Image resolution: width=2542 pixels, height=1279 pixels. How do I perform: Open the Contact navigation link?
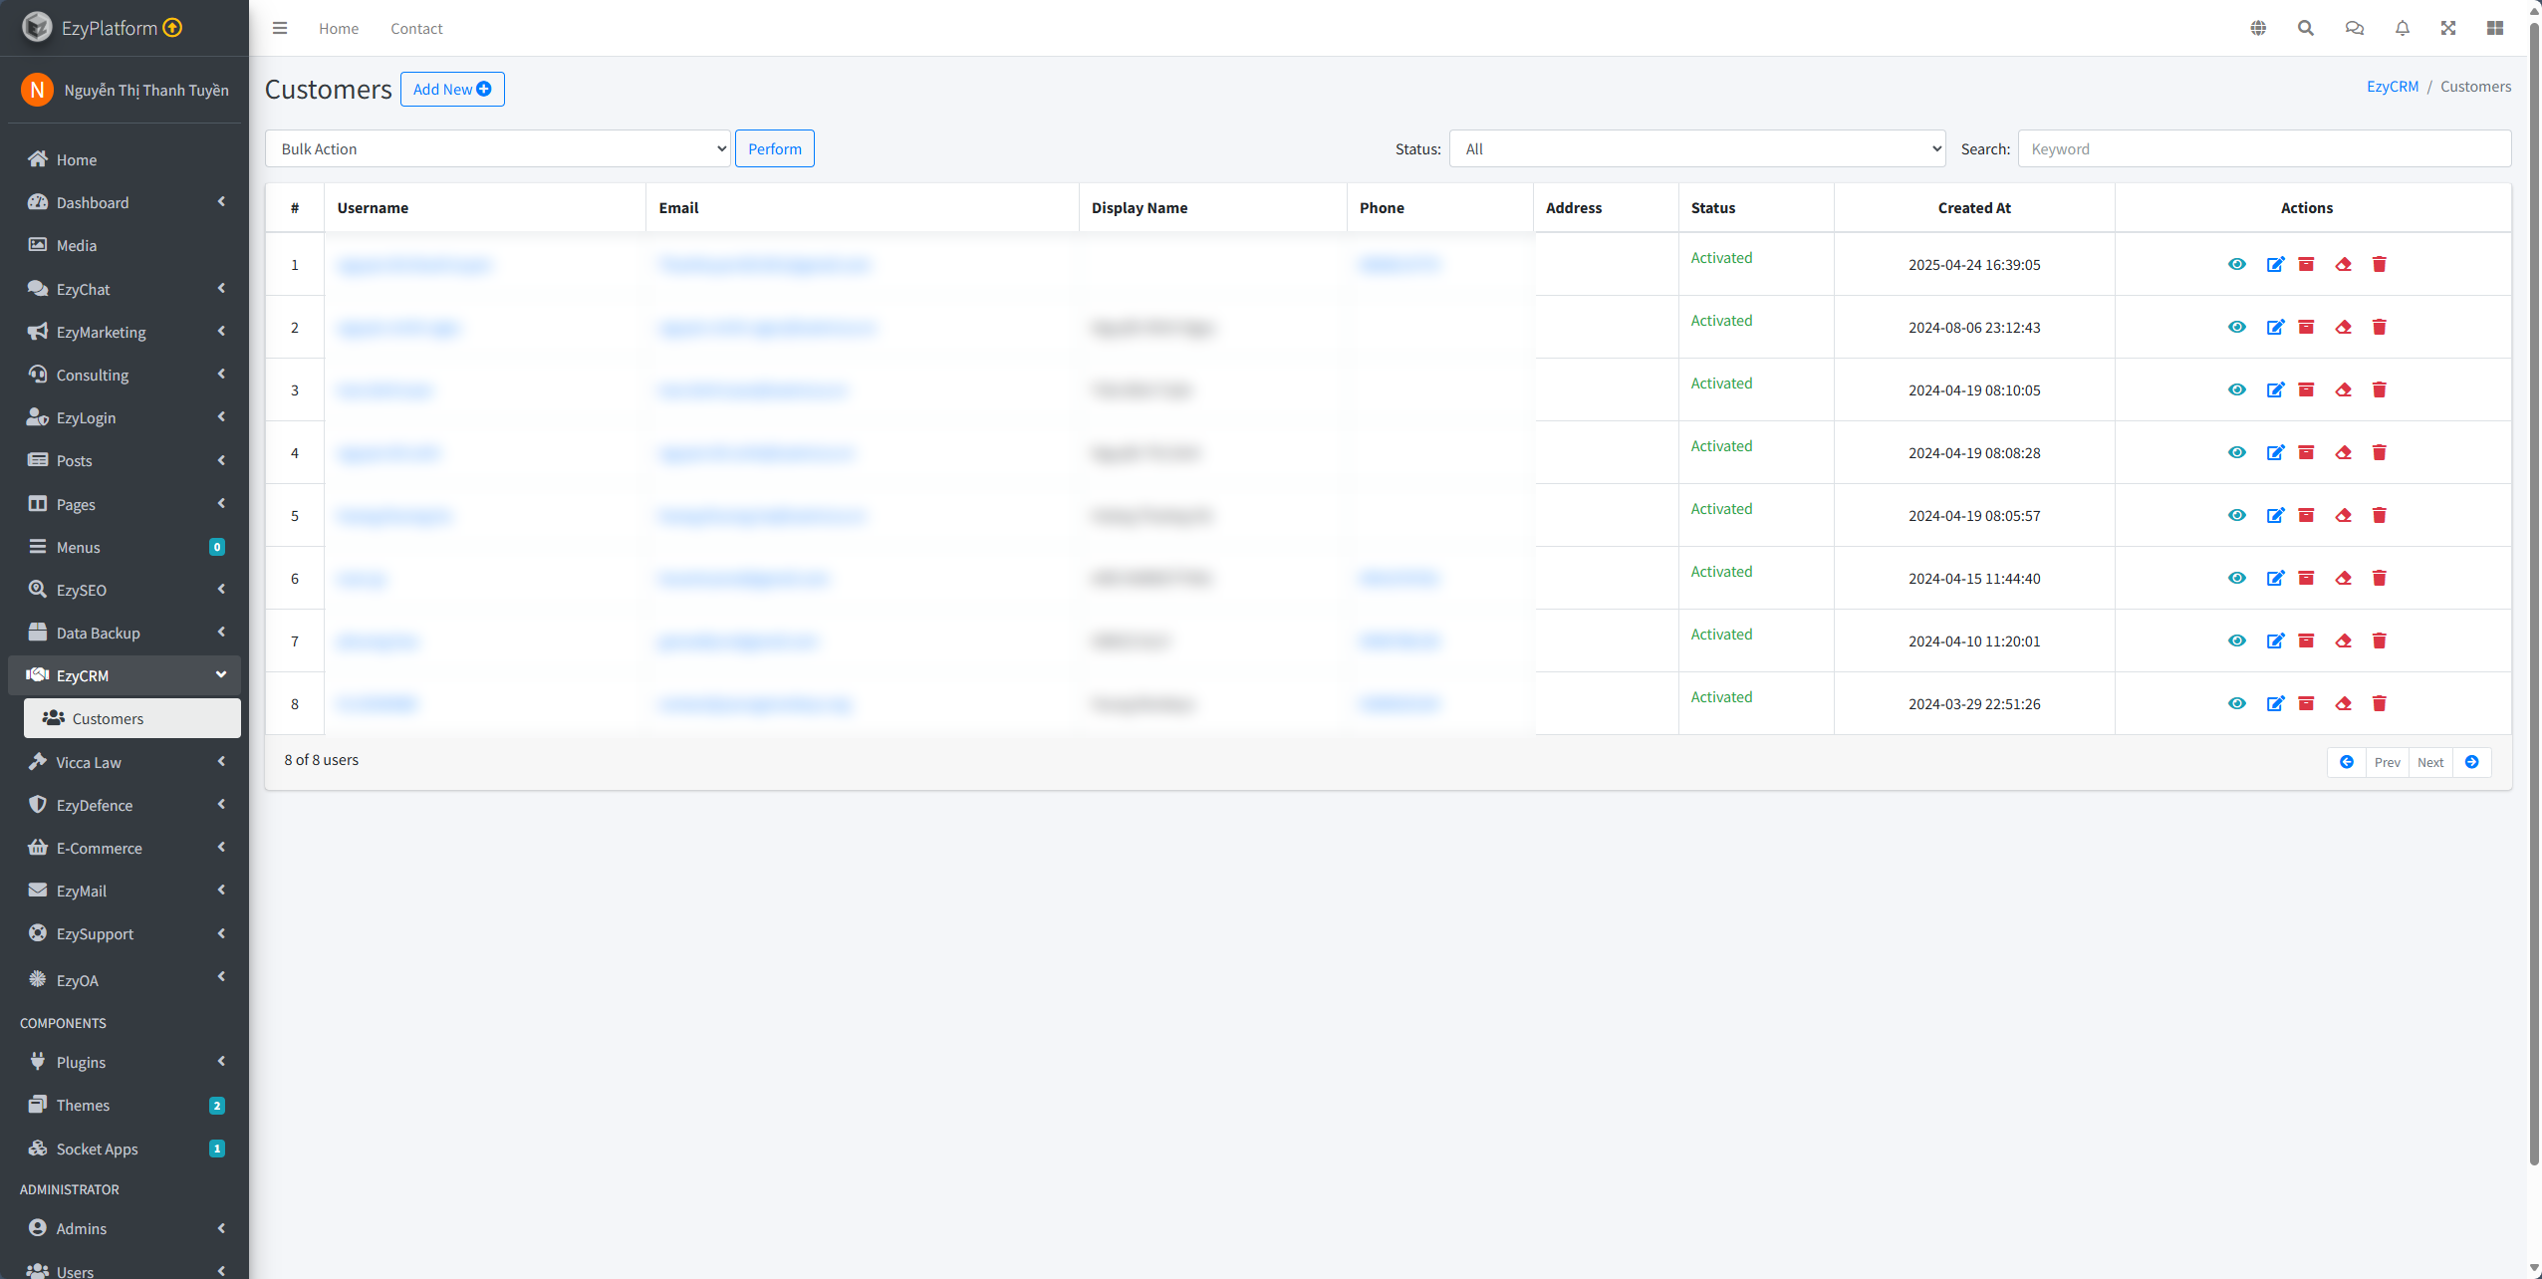point(416,28)
